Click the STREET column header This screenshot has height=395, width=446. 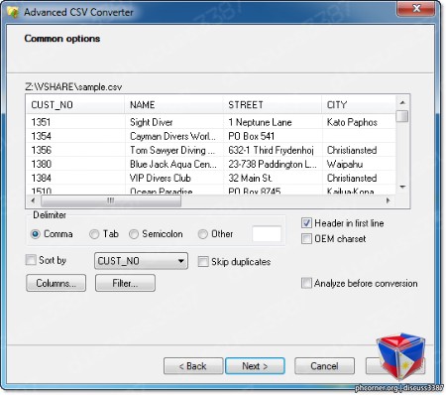click(273, 105)
